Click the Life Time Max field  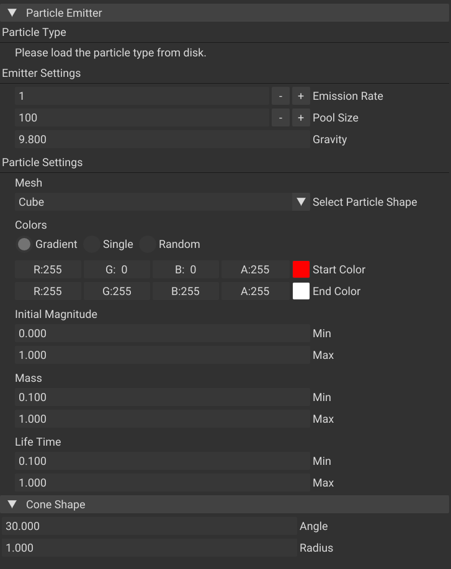click(x=161, y=483)
